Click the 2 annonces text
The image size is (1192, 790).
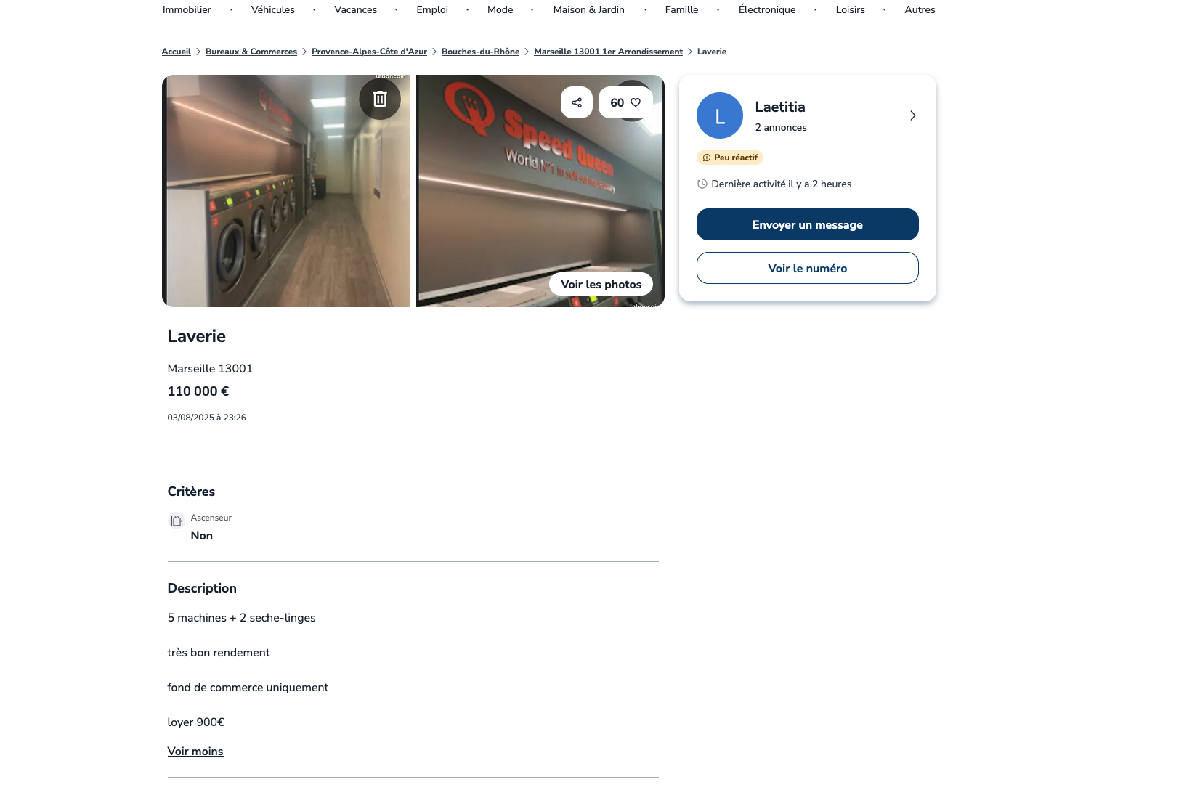(x=781, y=127)
